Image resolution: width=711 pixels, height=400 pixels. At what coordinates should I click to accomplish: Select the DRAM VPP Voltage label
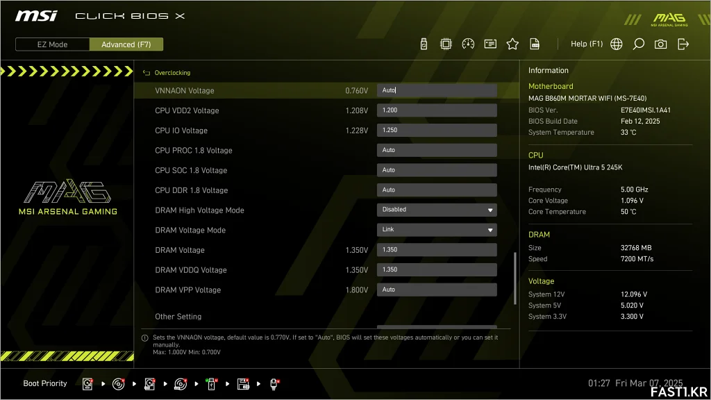[187, 290]
